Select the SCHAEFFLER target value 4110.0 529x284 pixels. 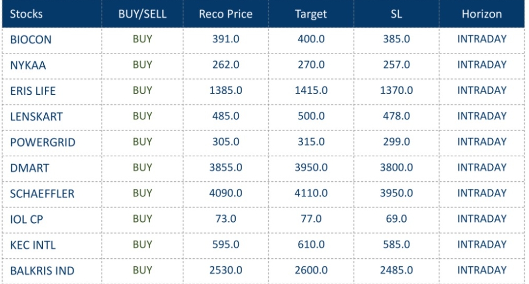point(311,193)
